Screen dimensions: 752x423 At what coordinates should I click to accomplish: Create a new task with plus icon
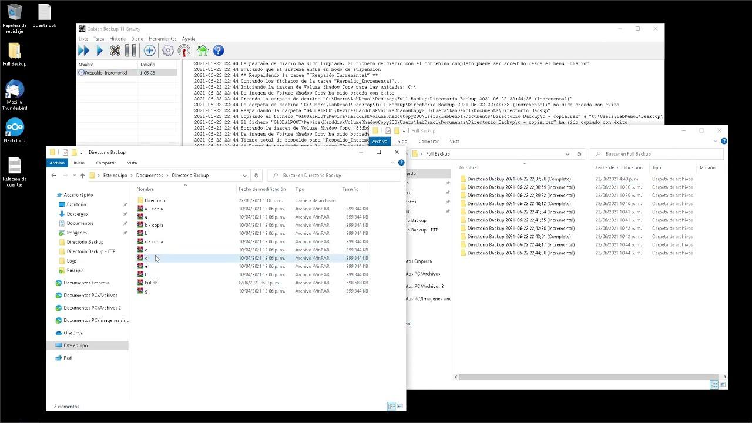[x=149, y=51]
